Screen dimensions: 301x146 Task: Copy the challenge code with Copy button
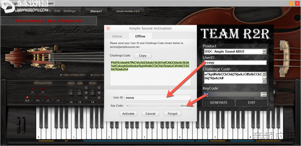coord(143,56)
